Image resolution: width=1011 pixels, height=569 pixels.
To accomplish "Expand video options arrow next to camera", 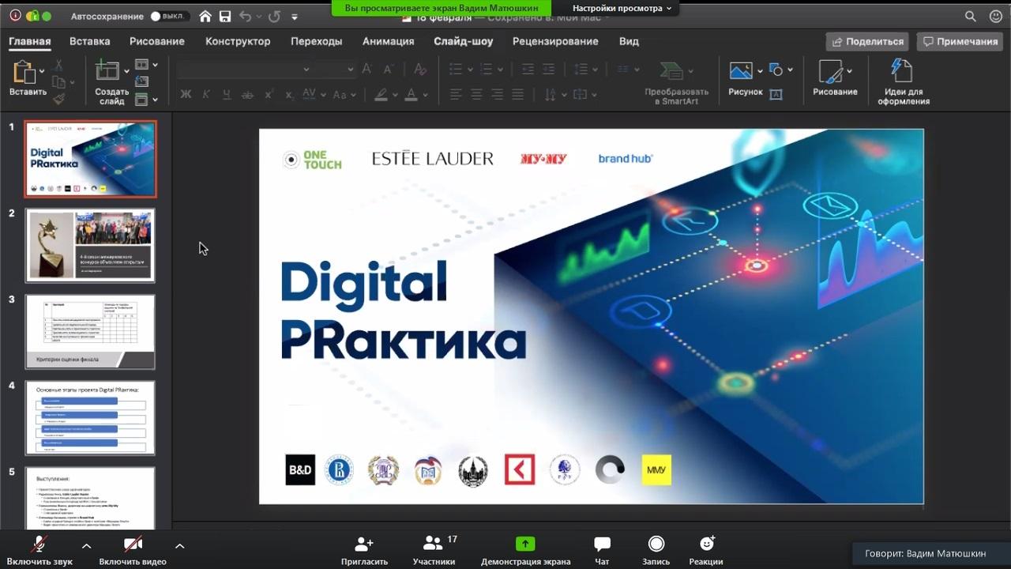I will (180, 546).
